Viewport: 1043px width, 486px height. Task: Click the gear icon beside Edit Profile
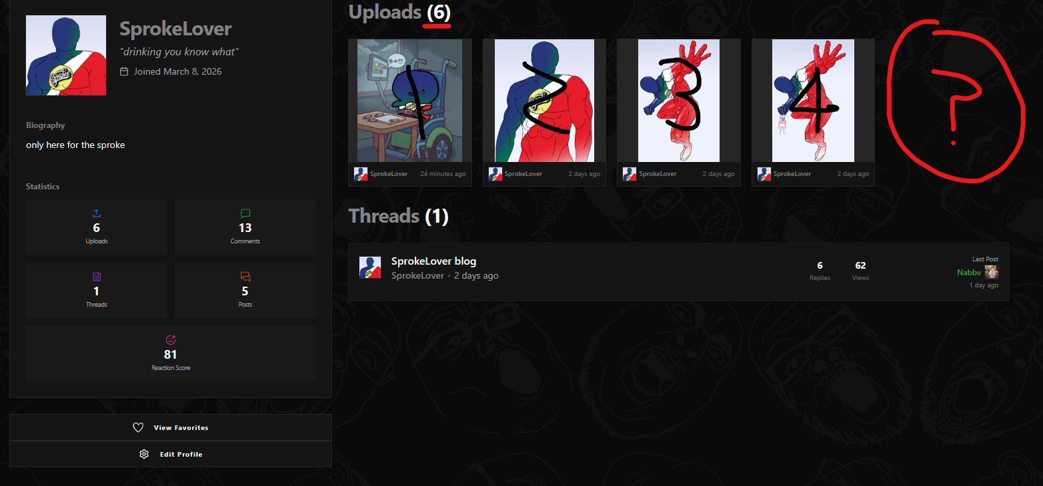144,454
